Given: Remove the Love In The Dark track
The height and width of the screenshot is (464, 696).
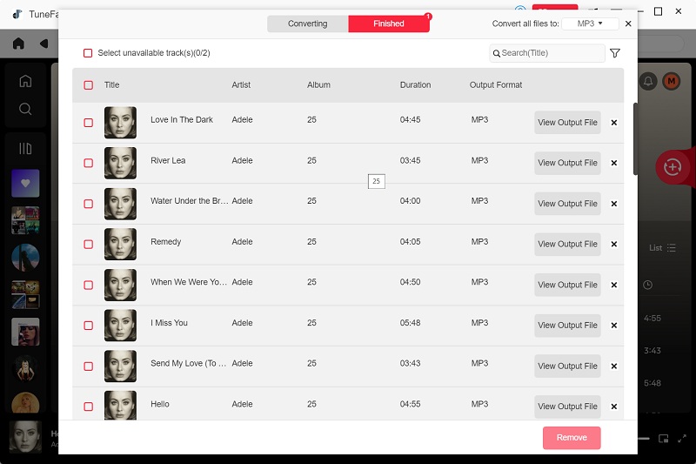Looking at the screenshot, I should (x=613, y=123).
